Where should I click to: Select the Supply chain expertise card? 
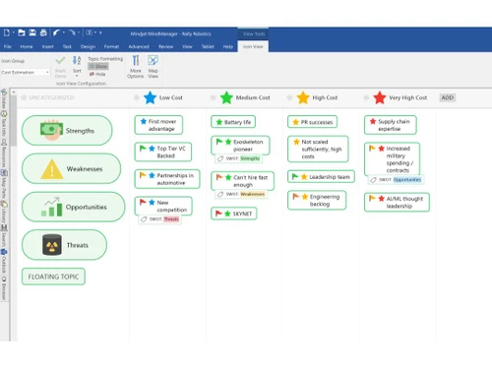[391, 125]
